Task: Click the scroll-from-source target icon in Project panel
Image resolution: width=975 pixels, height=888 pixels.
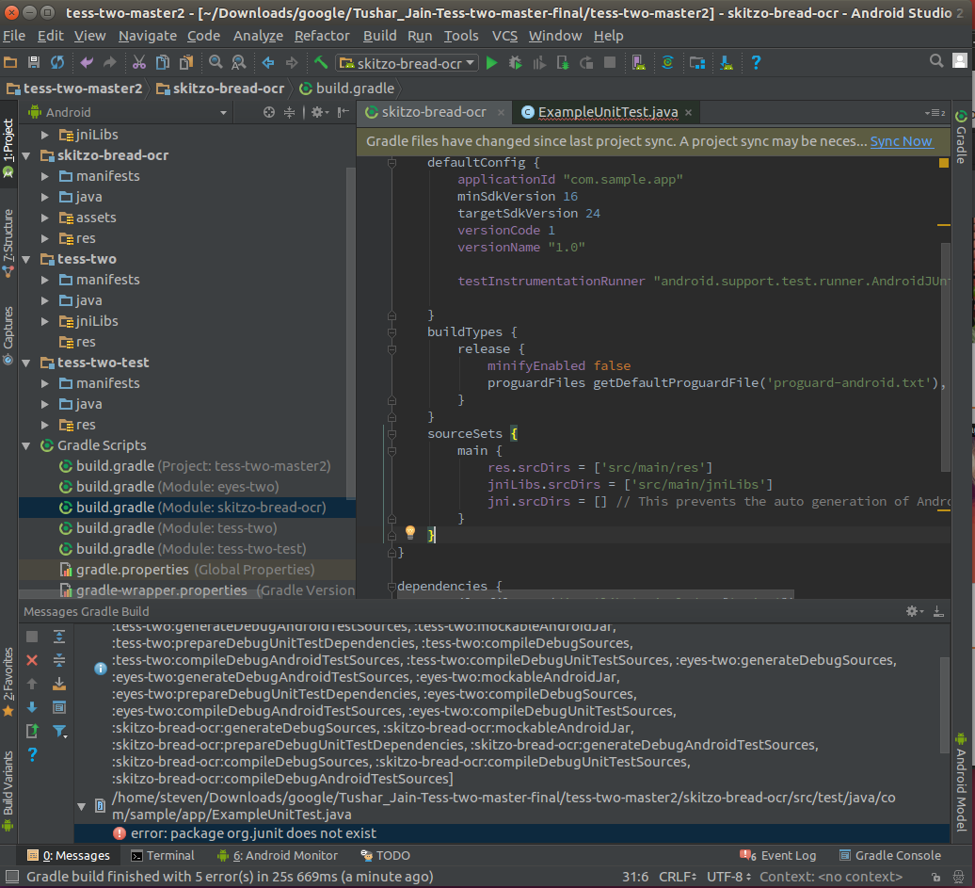Action: coord(268,112)
